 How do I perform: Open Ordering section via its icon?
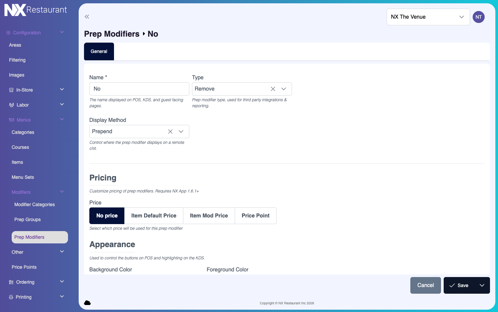click(x=11, y=282)
